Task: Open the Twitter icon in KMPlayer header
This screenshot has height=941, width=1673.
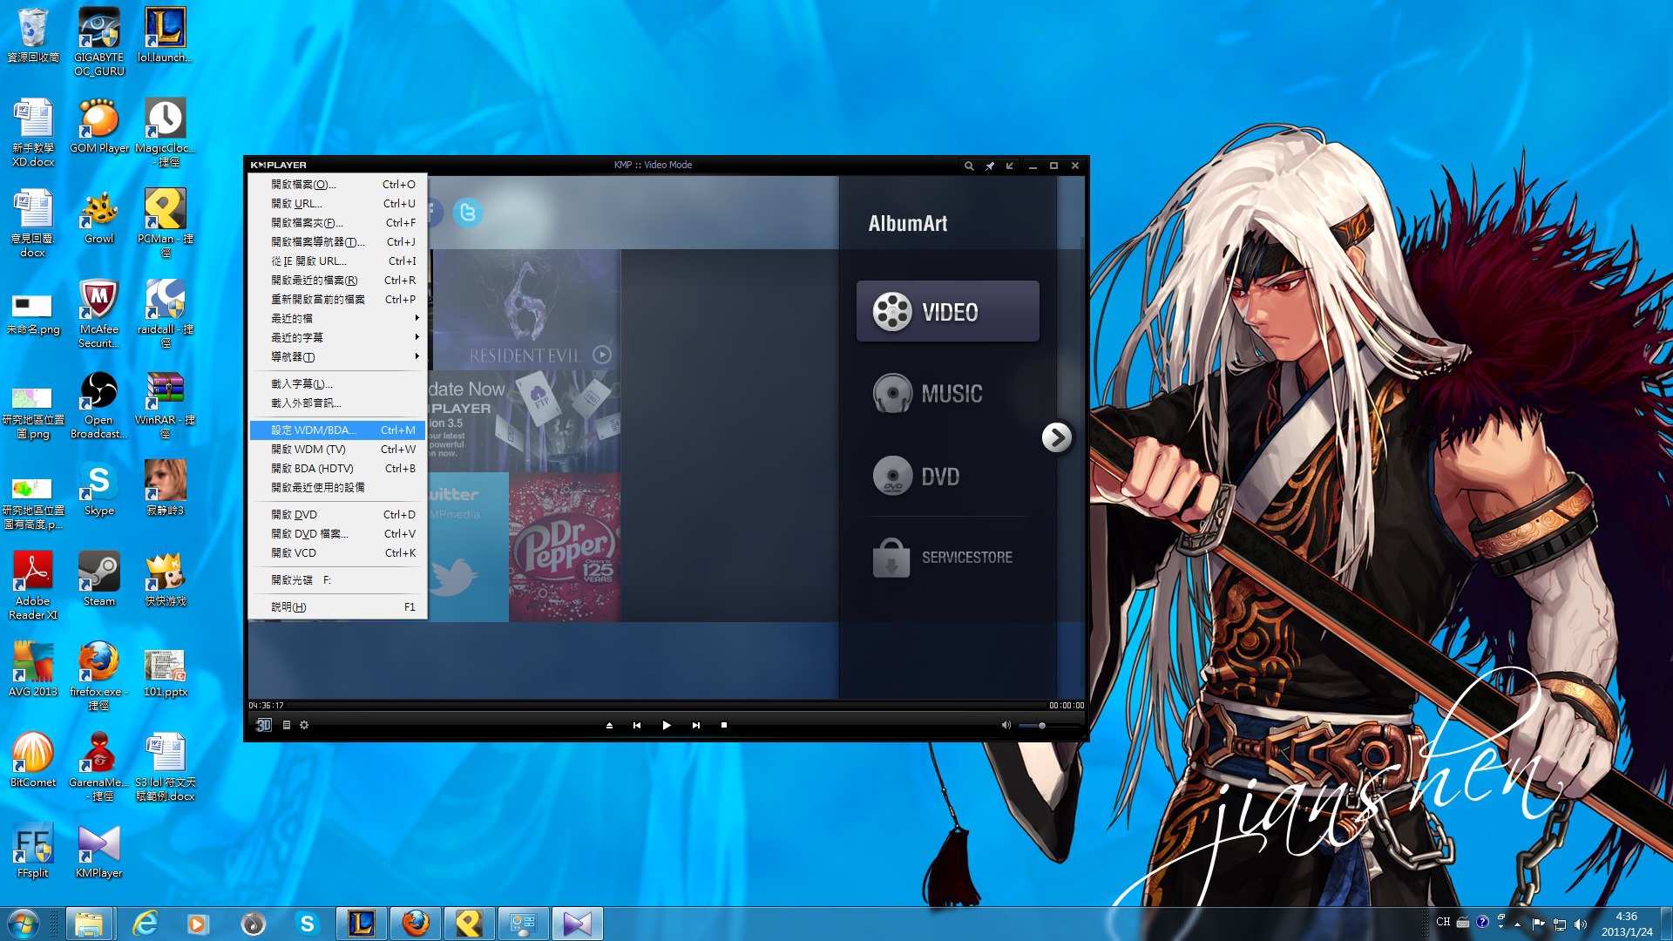Action: (468, 213)
